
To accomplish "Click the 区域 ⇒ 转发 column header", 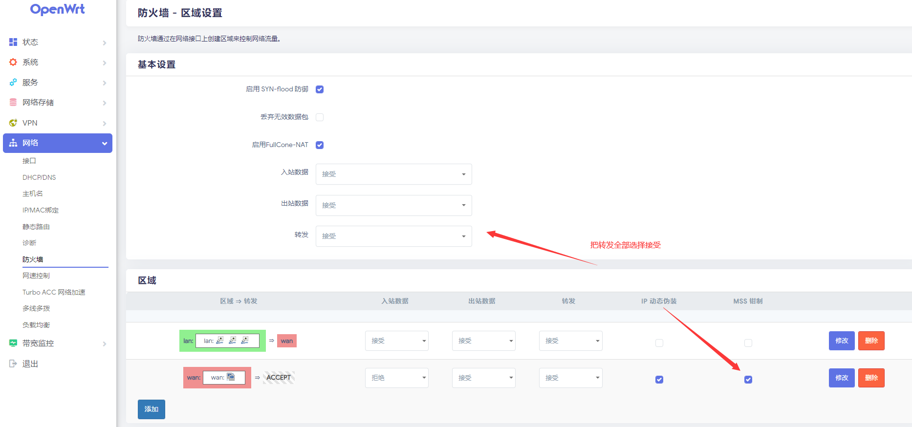I will [x=239, y=301].
